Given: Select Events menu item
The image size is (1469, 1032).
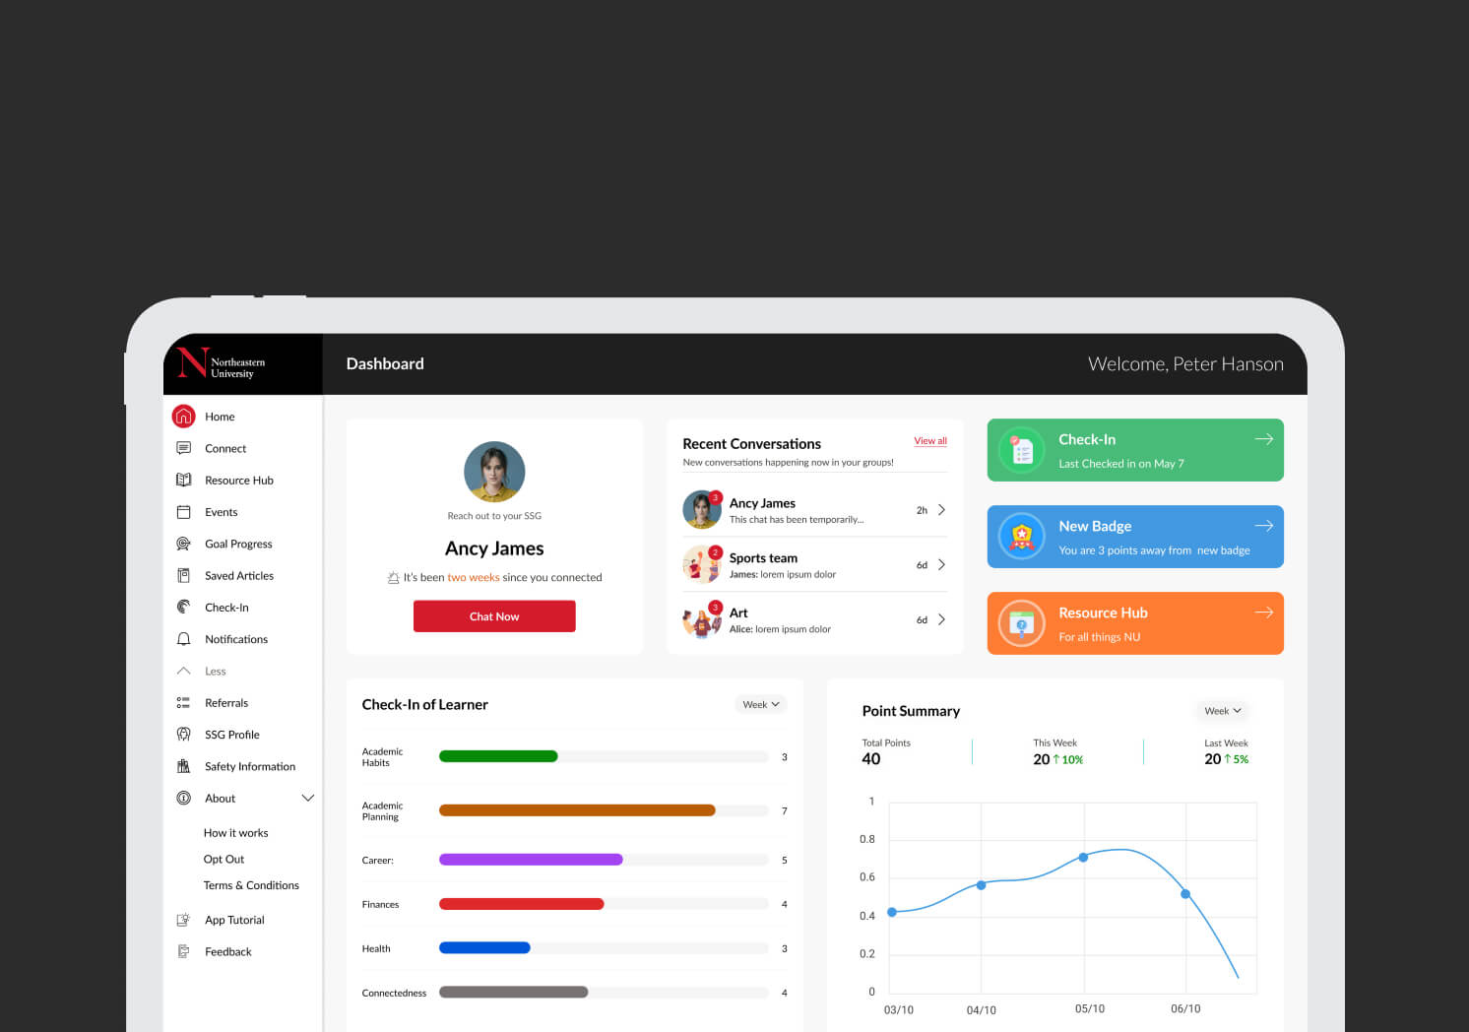Looking at the screenshot, I should (x=222, y=512).
